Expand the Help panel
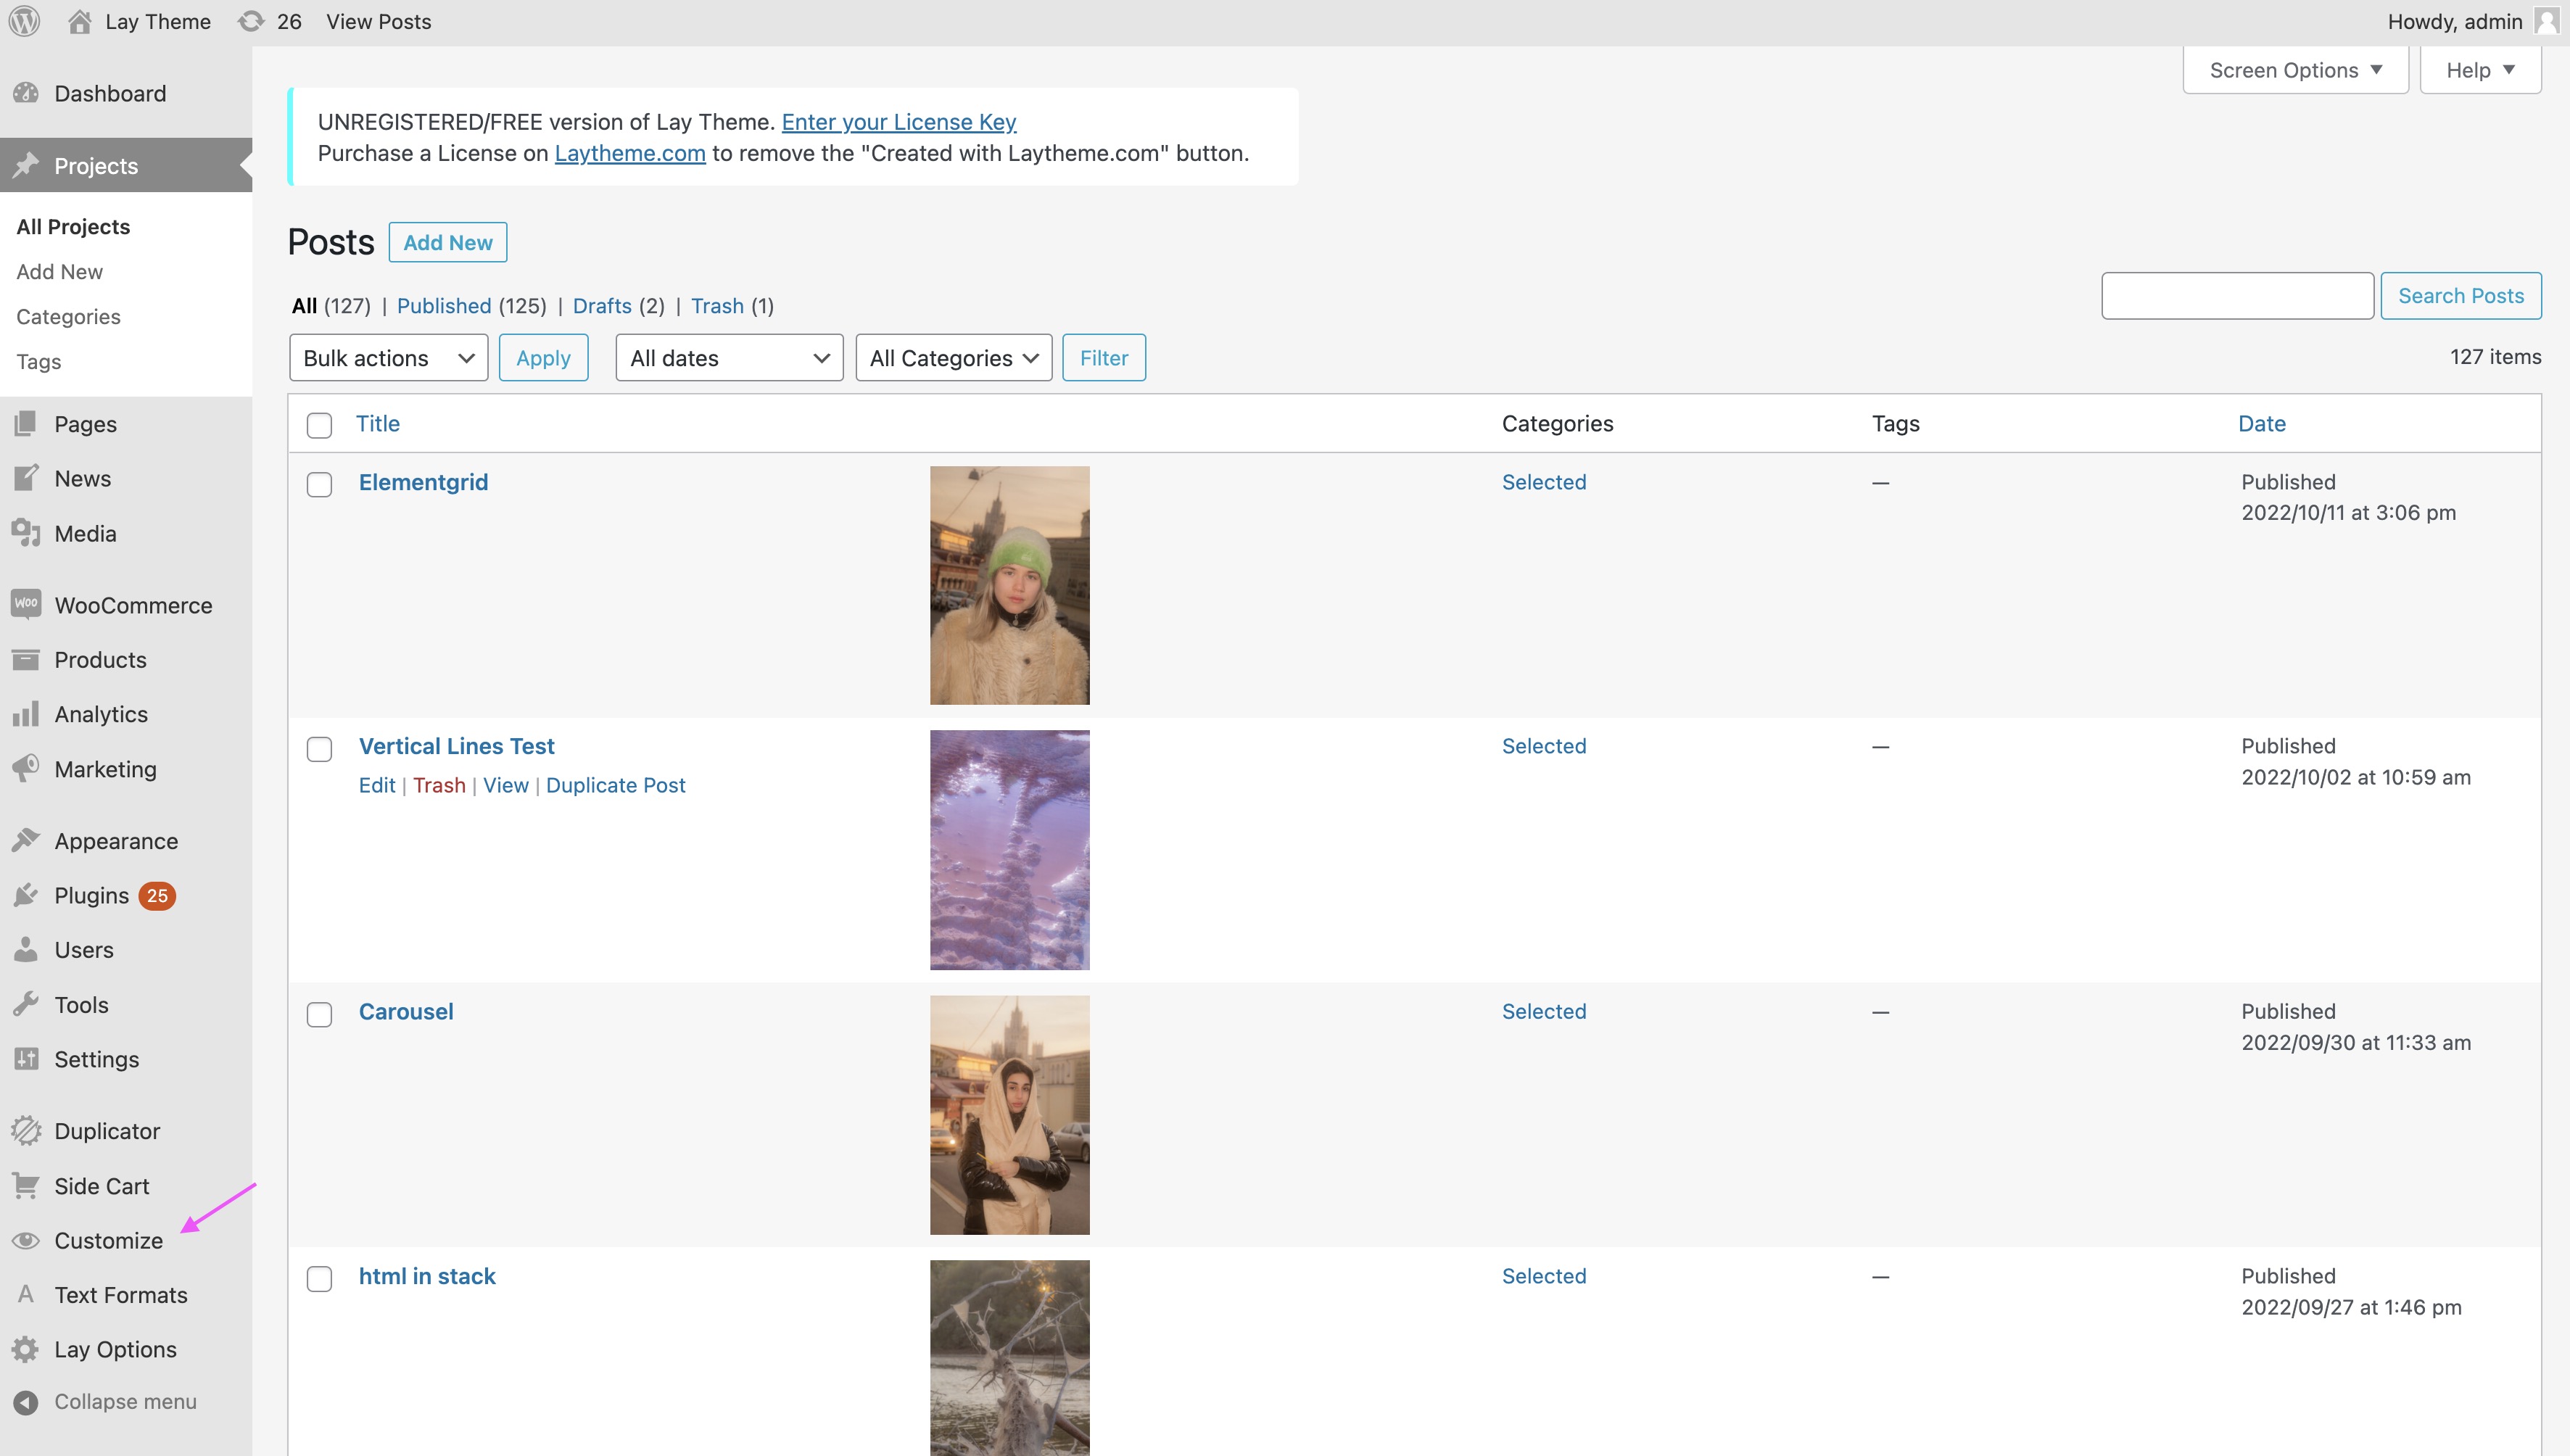The image size is (2570, 1456). [x=2480, y=70]
